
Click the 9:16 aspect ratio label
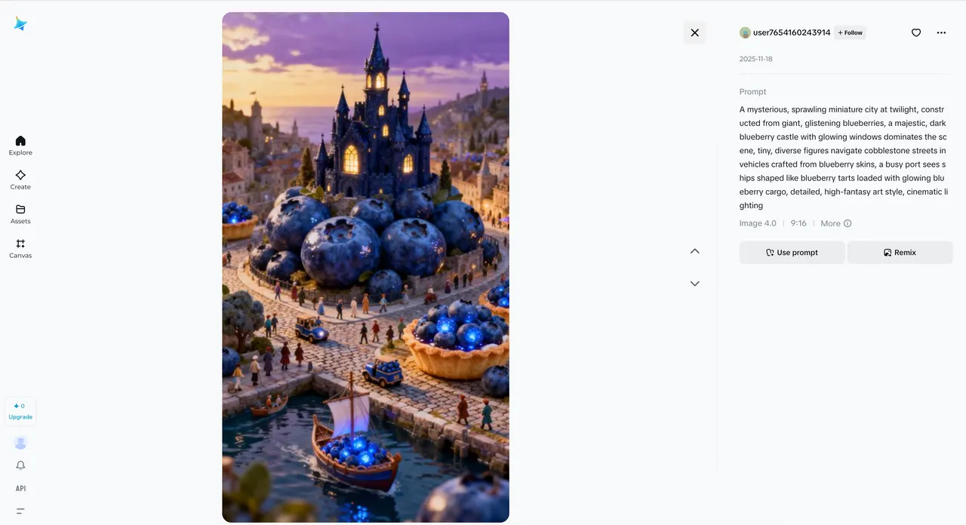(x=798, y=223)
